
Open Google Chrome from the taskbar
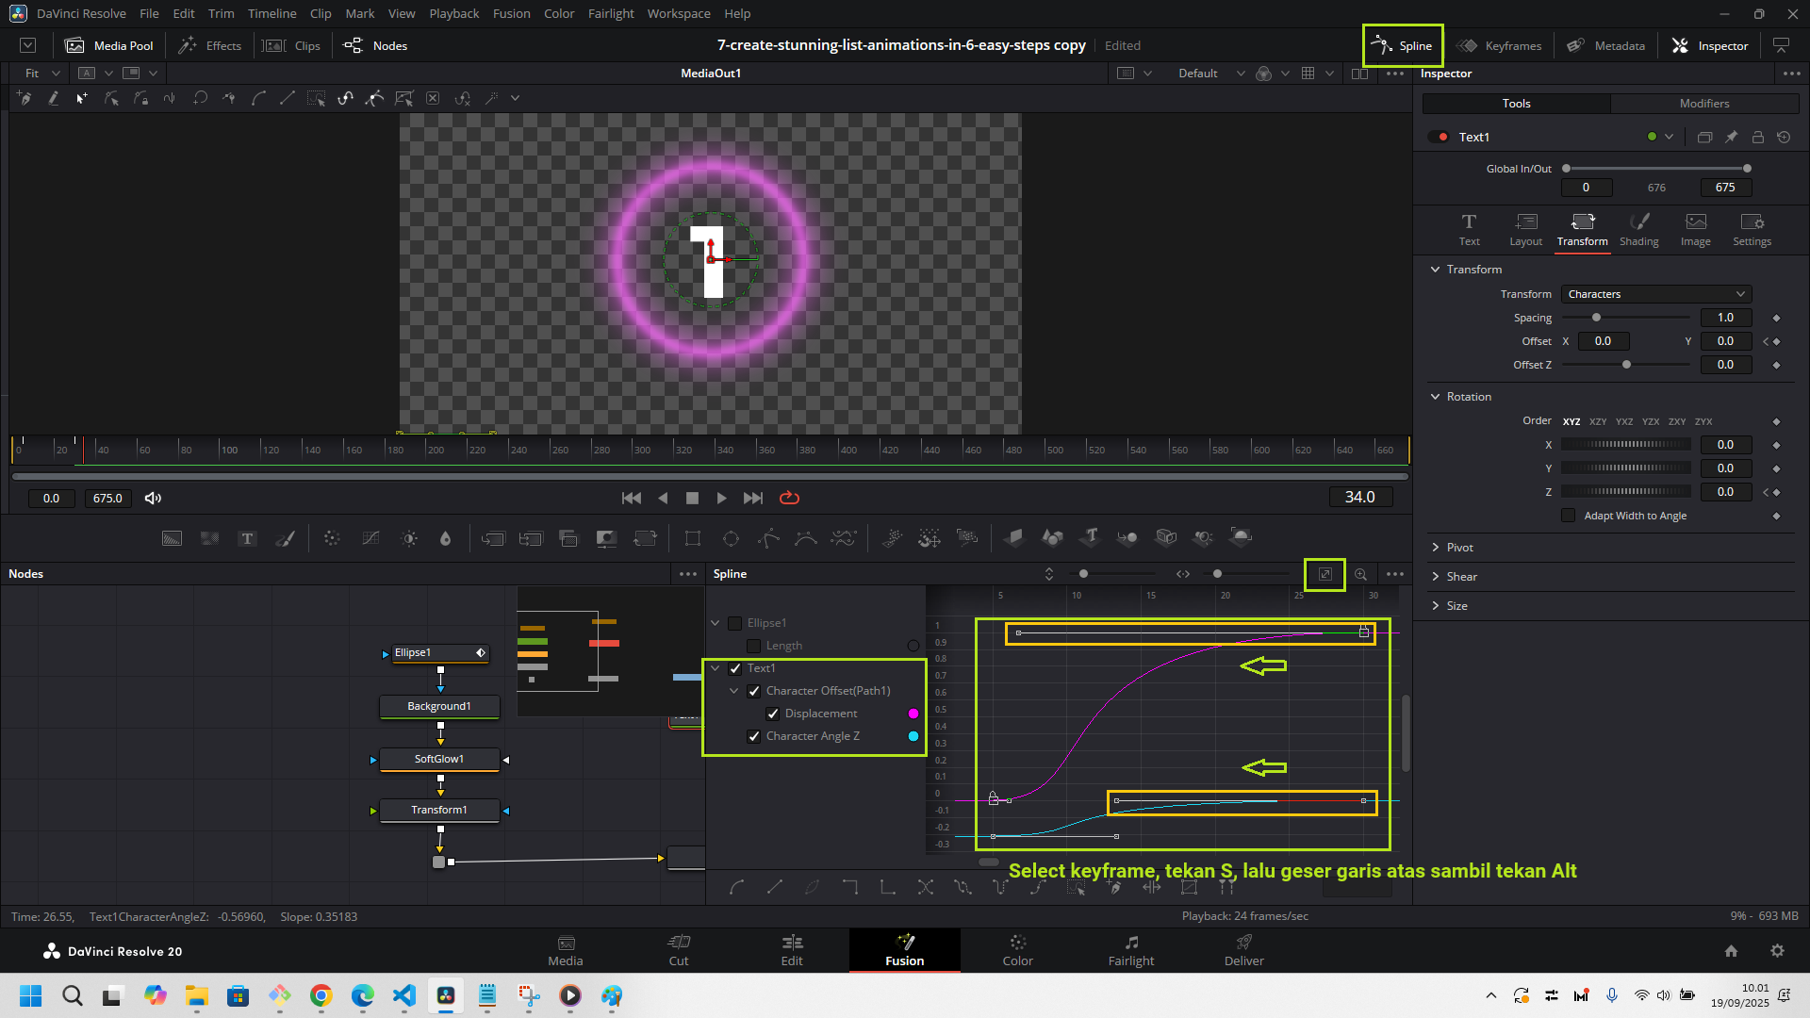coord(321,995)
